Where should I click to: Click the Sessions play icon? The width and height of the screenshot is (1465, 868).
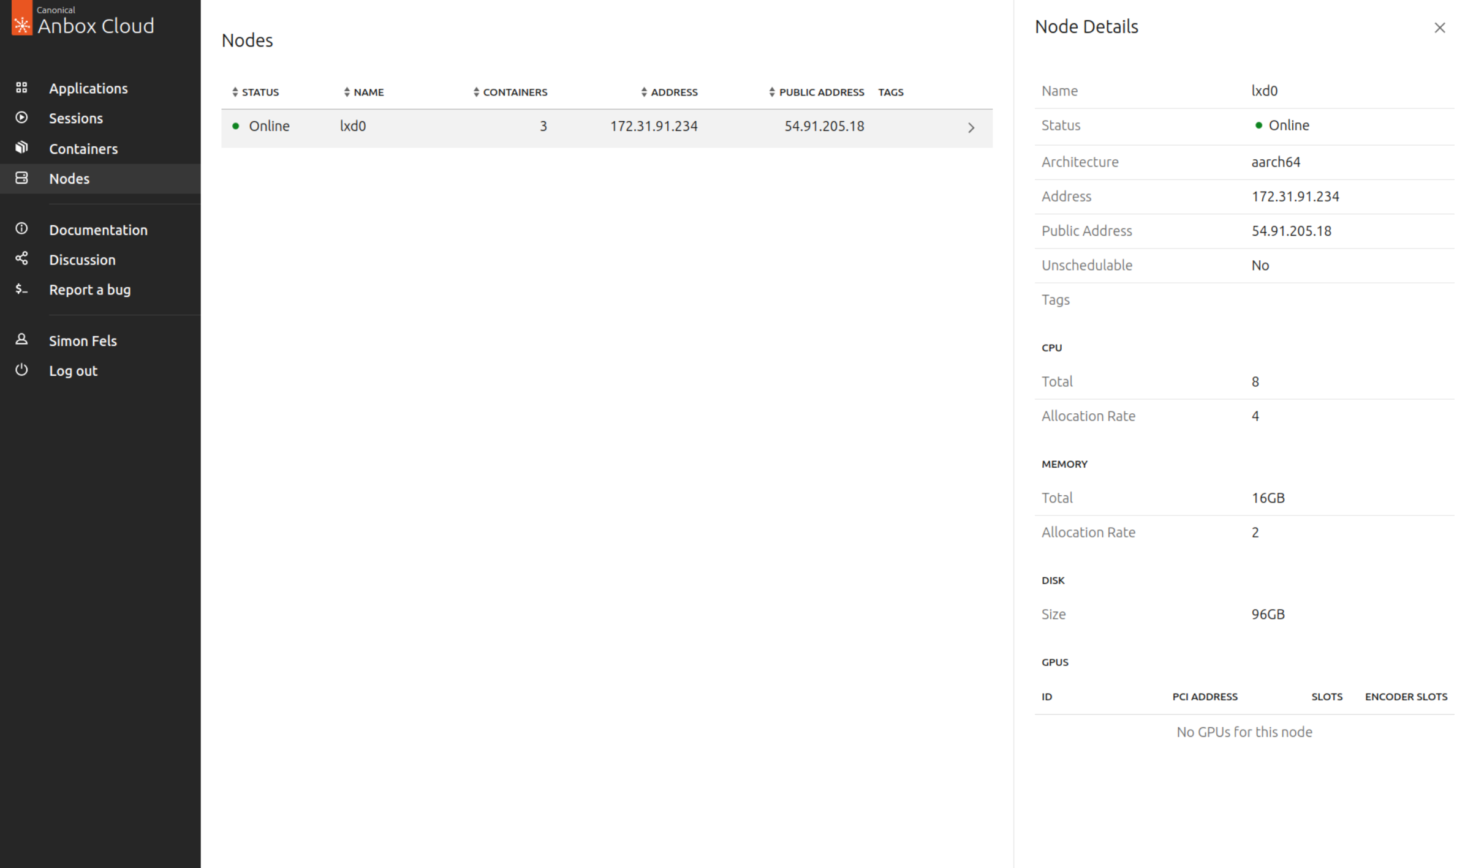(21, 117)
